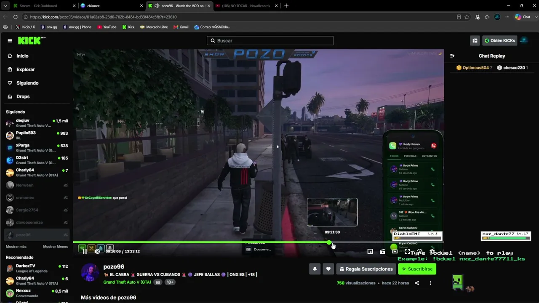Click the Suscribirse button
The width and height of the screenshot is (539, 303).
coord(417,269)
